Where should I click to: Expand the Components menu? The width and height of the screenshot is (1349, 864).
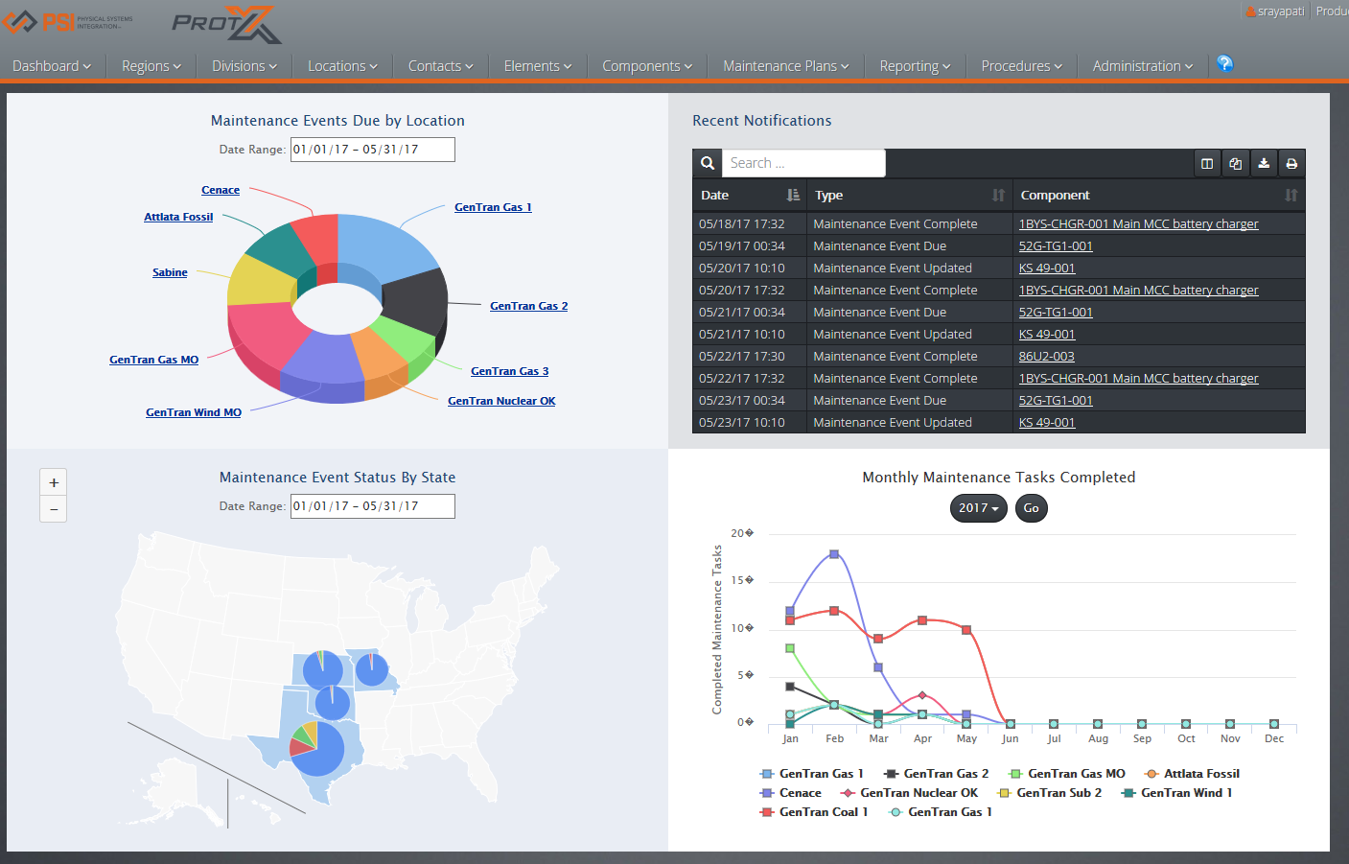[x=647, y=66]
